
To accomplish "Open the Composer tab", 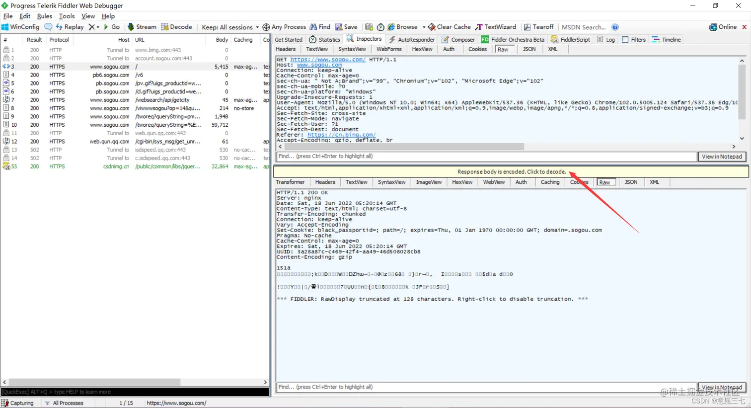I will point(458,39).
